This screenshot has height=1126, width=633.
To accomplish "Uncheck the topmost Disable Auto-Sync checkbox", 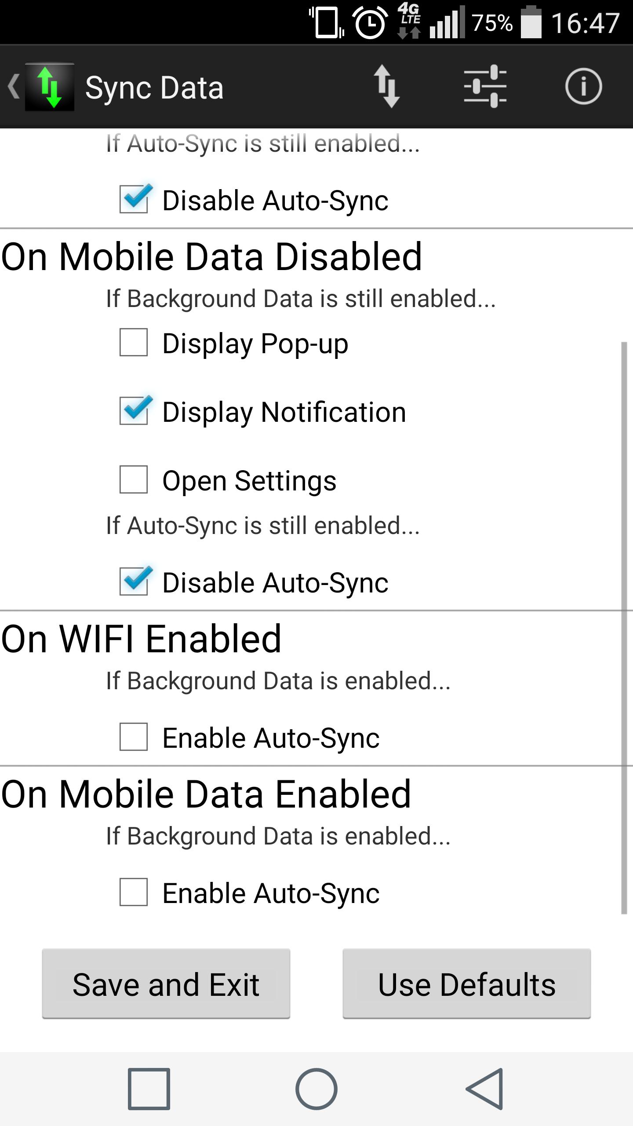I will click(x=134, y=199).
